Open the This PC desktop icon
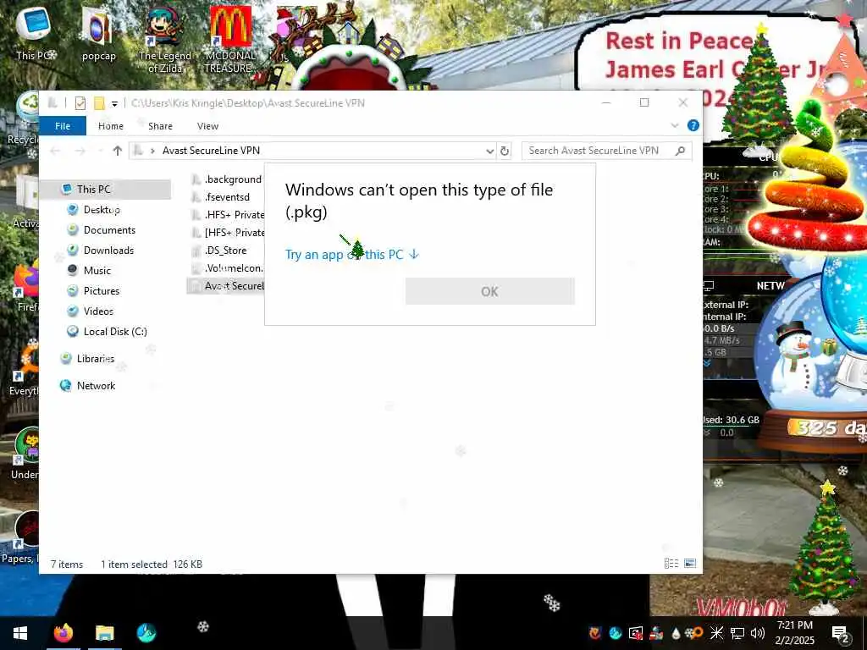 tap(33, 33)
